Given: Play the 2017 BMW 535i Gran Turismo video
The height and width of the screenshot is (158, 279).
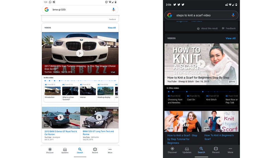Looking at the screenshot, I should click(x=80, y=53).
